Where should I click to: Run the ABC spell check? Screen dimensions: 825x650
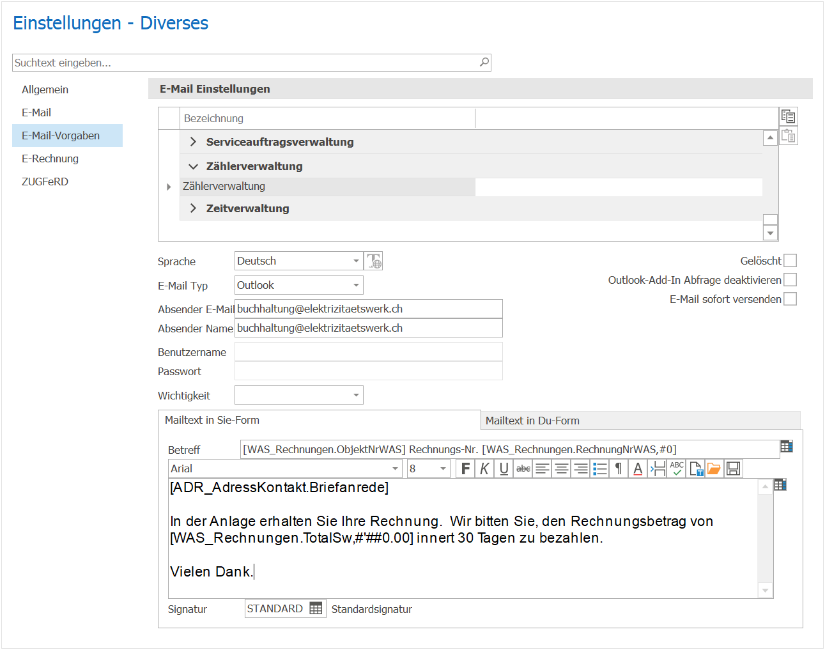point(676,468)
